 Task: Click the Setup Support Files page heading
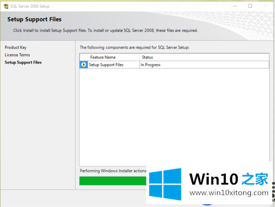pyautogui.click(x=35, y=19)
